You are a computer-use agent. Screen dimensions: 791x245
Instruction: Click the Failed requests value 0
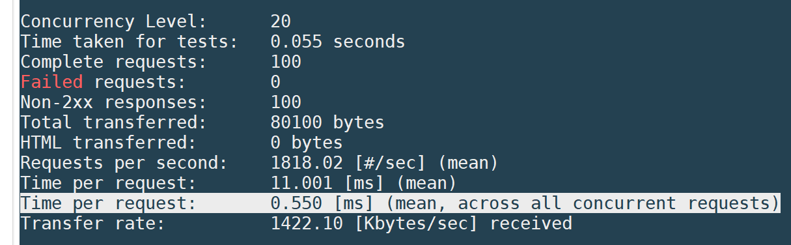pos(275,82)
